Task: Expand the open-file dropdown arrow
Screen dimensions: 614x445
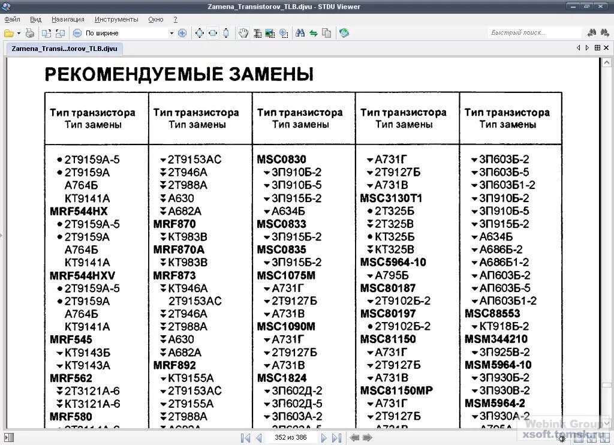Action: coord(19,34)
